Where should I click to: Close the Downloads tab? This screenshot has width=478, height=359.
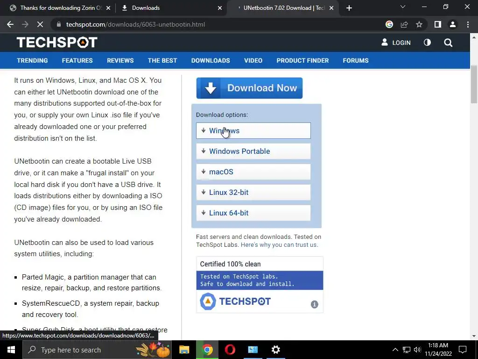(x=220, y=8)
